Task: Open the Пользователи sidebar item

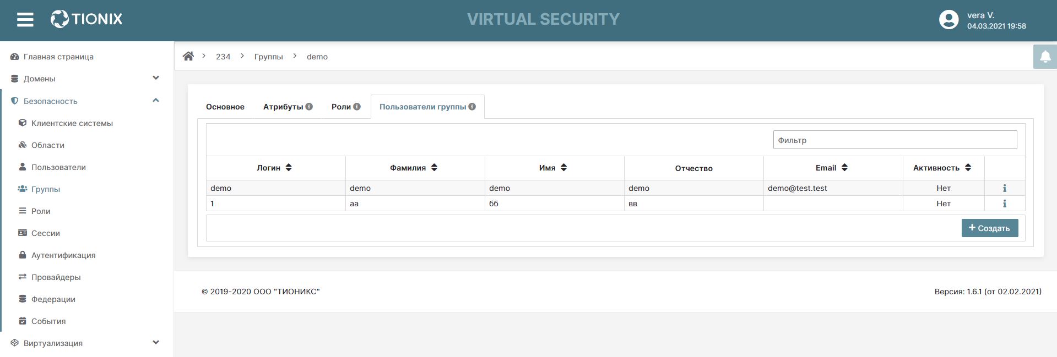Action: [x=58, y=167]
